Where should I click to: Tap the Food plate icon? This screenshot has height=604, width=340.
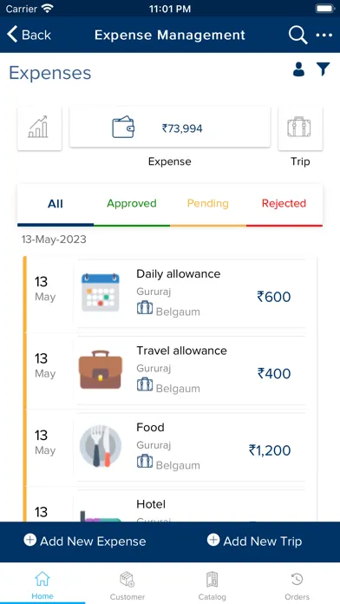[x=101, y=446]
